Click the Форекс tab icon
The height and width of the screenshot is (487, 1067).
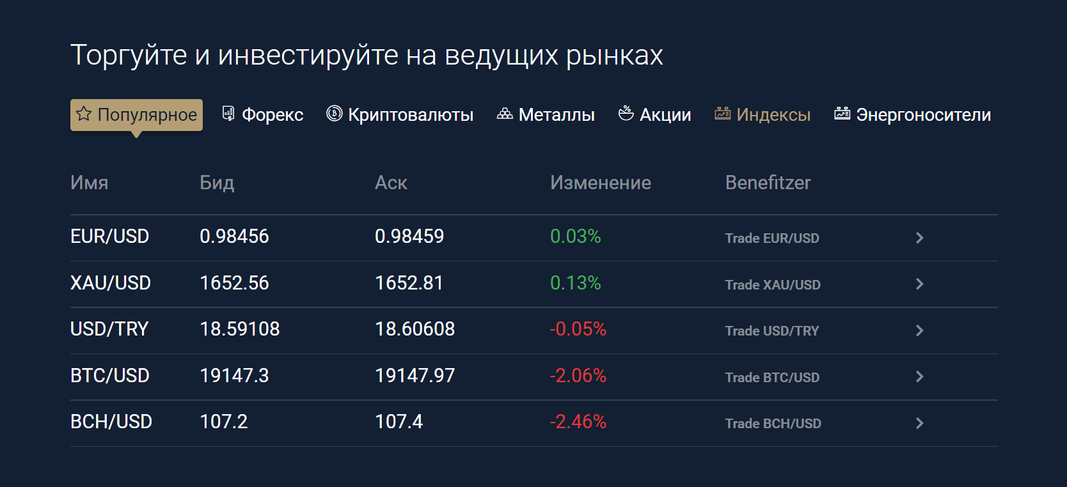[x=228, y=114]
